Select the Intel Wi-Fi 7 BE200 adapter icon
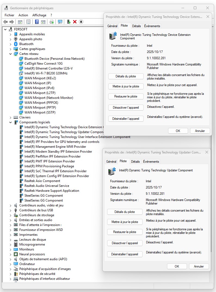Viewport: 216px width, 292px height. point(21,73)
